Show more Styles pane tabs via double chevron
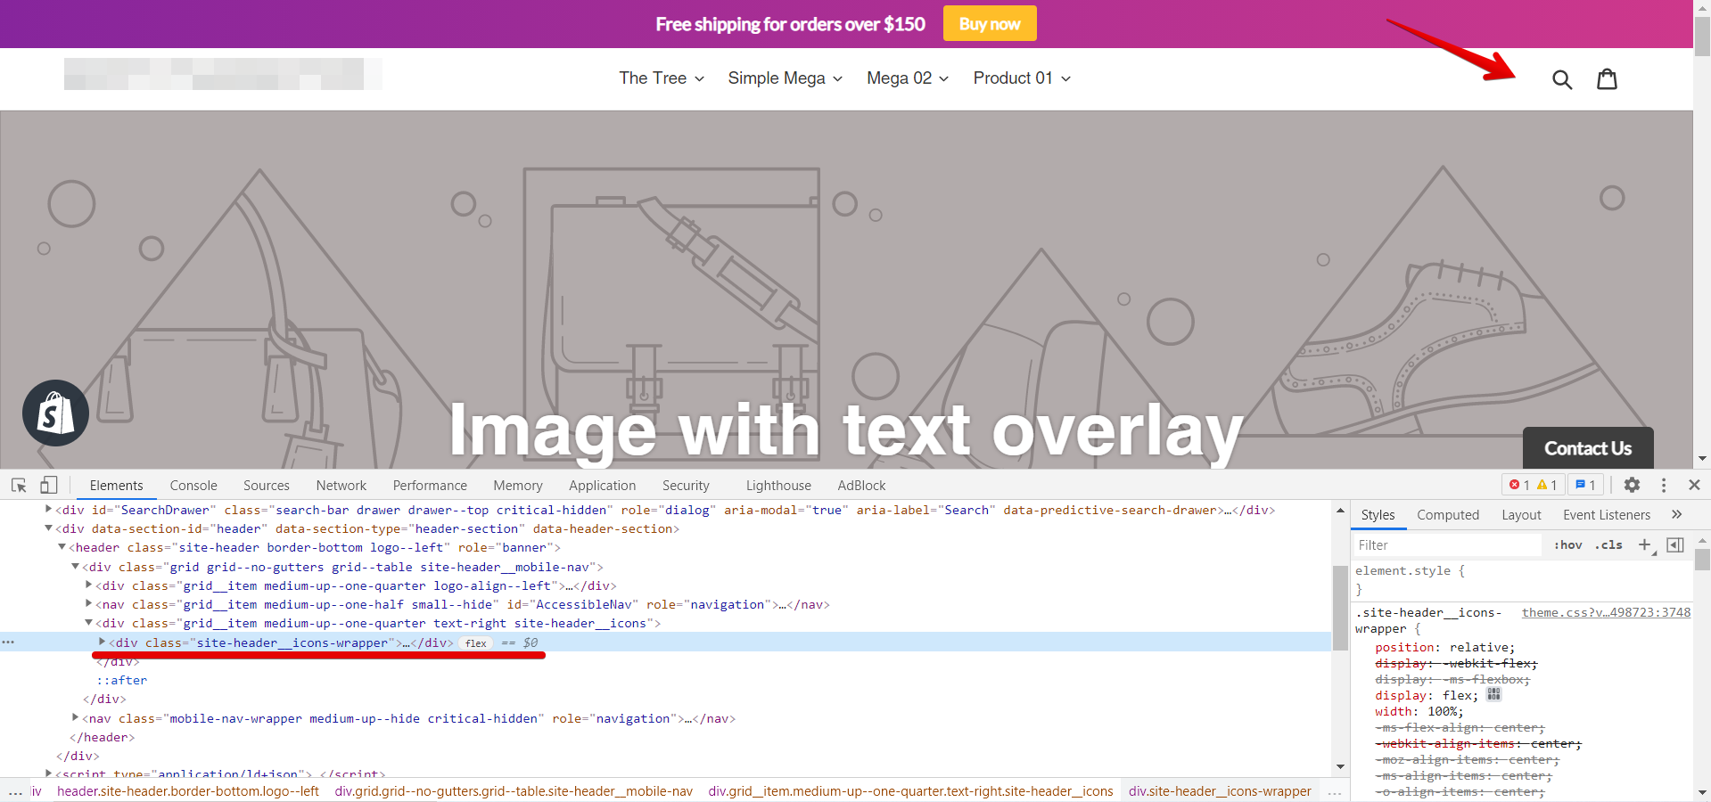This screenshot has width=1711, height=802. pos(1676,514)
